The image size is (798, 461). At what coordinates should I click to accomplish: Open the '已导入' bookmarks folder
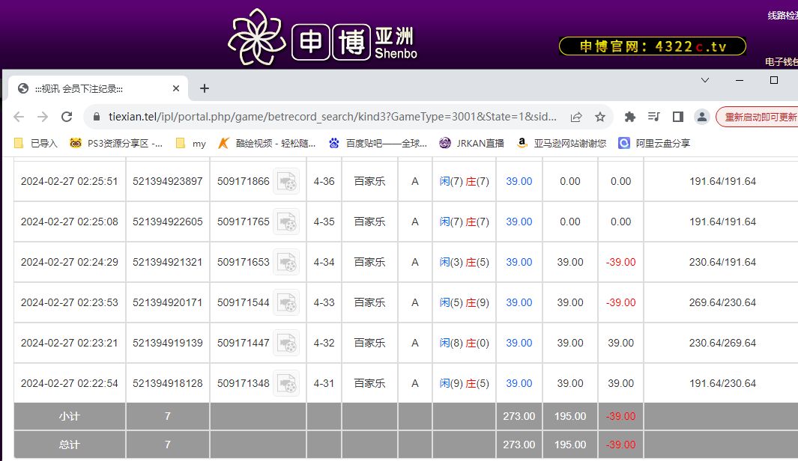[x=36, y=143]
